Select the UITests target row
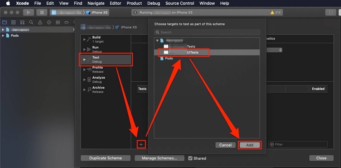The image size is (341, 168). tap(207, 52)
